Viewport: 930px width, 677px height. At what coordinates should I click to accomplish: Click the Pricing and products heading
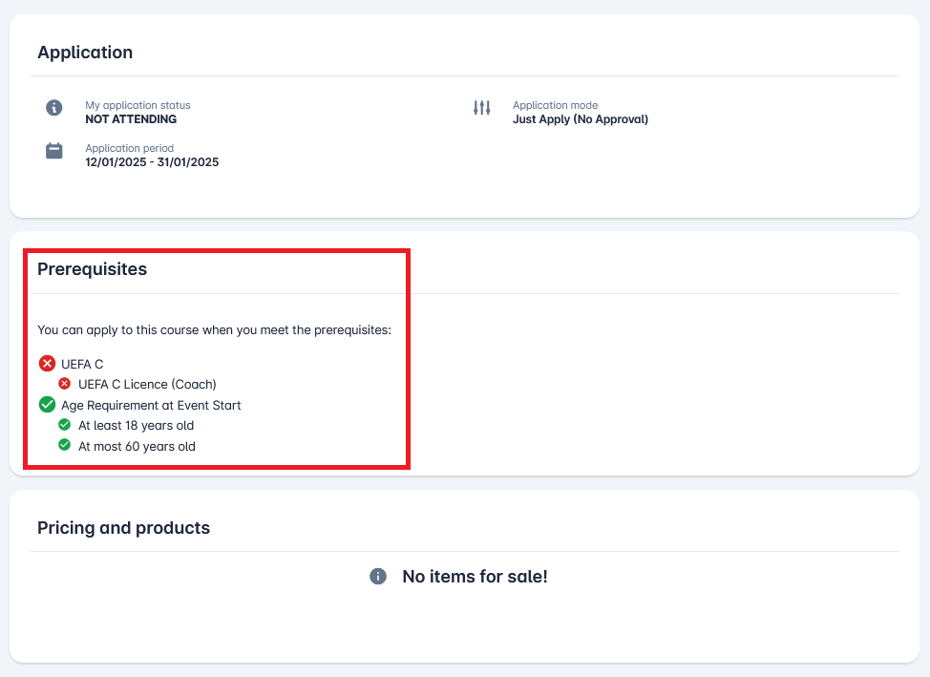coord(123,528)
